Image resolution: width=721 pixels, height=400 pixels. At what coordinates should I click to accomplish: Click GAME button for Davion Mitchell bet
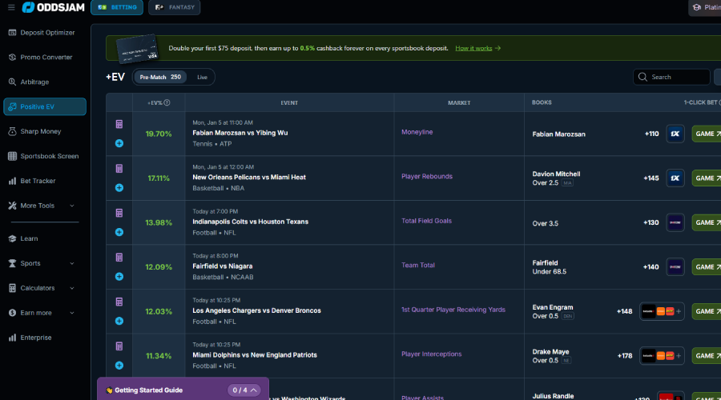[x=707, y=178]
